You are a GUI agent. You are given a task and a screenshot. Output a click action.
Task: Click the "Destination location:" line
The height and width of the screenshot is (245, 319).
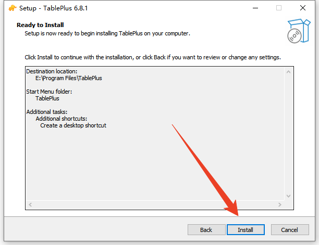[x=52, y=71]
